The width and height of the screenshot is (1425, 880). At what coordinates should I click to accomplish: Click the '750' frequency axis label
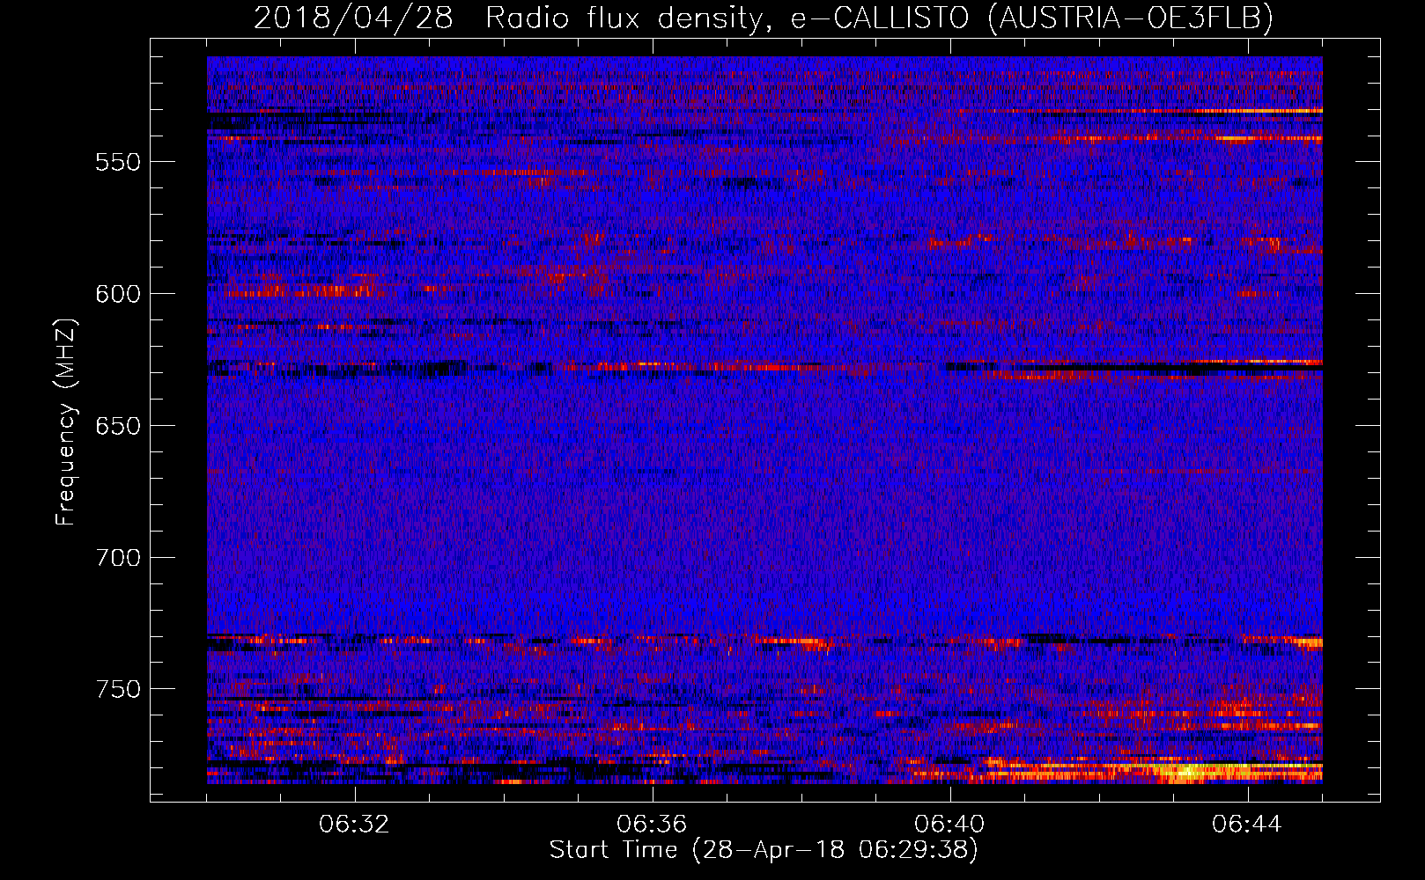coord(118,689)
